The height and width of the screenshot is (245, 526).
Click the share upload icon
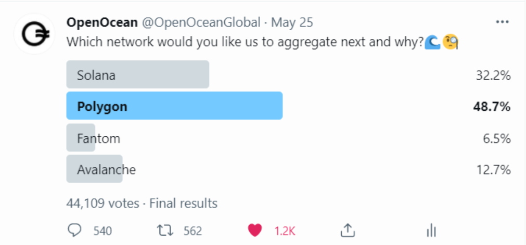pyautogui.click(x=348, y=230)
